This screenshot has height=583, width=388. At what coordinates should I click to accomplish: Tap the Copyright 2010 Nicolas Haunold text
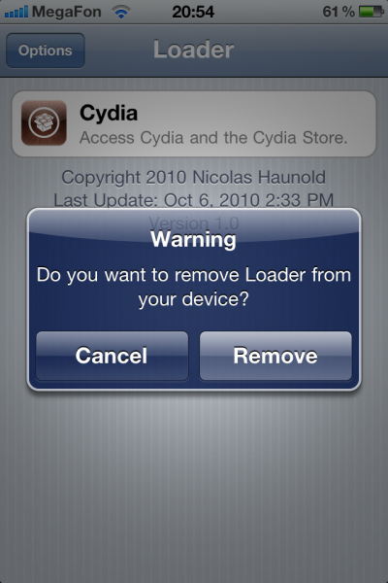point(193,178)
